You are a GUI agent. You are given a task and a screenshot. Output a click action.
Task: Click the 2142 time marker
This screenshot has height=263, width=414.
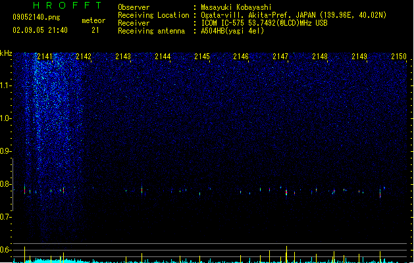coord(84,57)
